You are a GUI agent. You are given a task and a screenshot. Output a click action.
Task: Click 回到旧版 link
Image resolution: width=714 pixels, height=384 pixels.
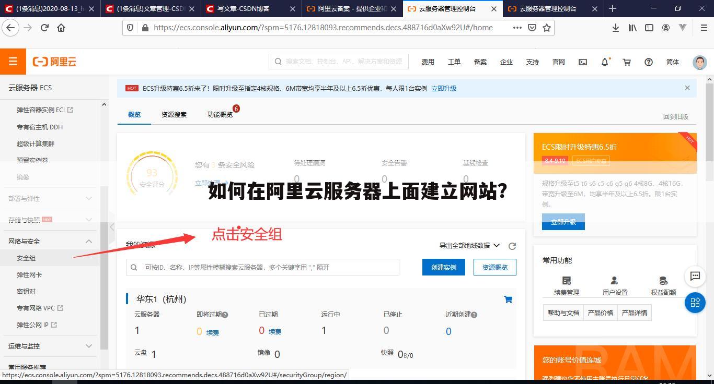(x=676, y=116)
